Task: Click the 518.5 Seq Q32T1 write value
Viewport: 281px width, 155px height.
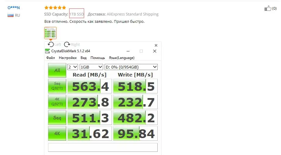Action: (x=135, y=86)
